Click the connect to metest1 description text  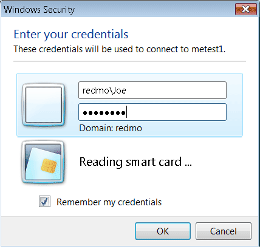(x=120, y=49)
